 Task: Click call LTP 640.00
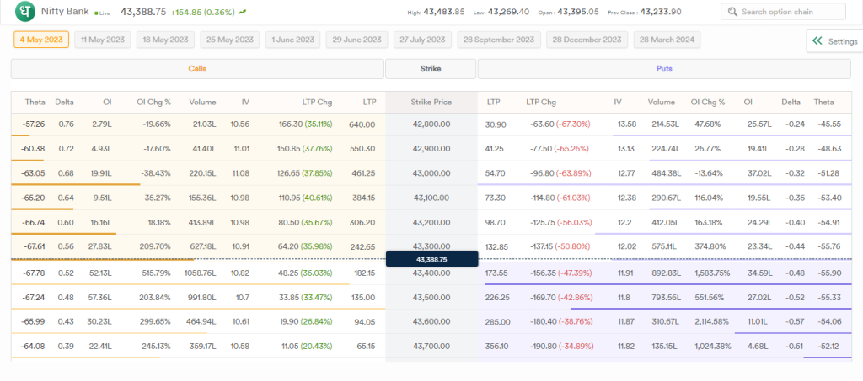click(x=362, y=124)
